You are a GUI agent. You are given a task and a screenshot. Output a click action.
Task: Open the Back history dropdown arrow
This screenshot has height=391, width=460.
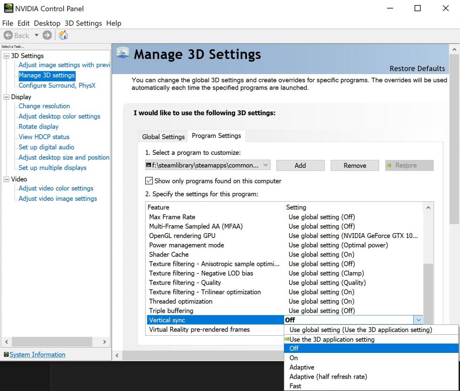36,35
